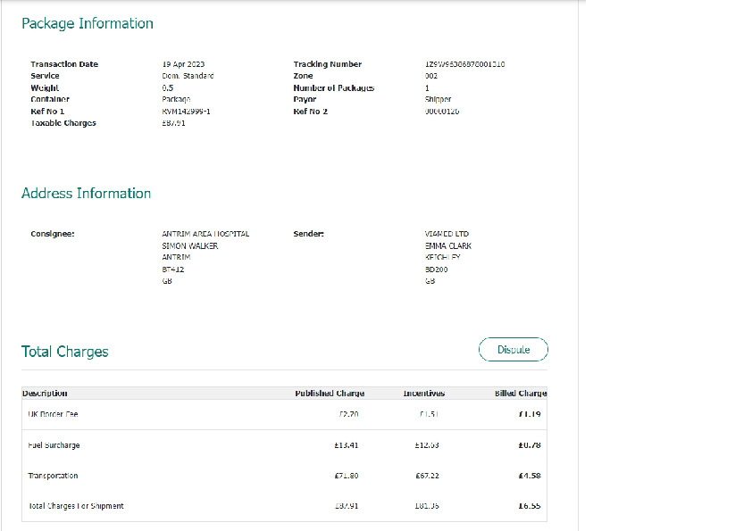752x531 pixels.
Task: Click the Total Charges heading
Action: click(x=64, y=352)
